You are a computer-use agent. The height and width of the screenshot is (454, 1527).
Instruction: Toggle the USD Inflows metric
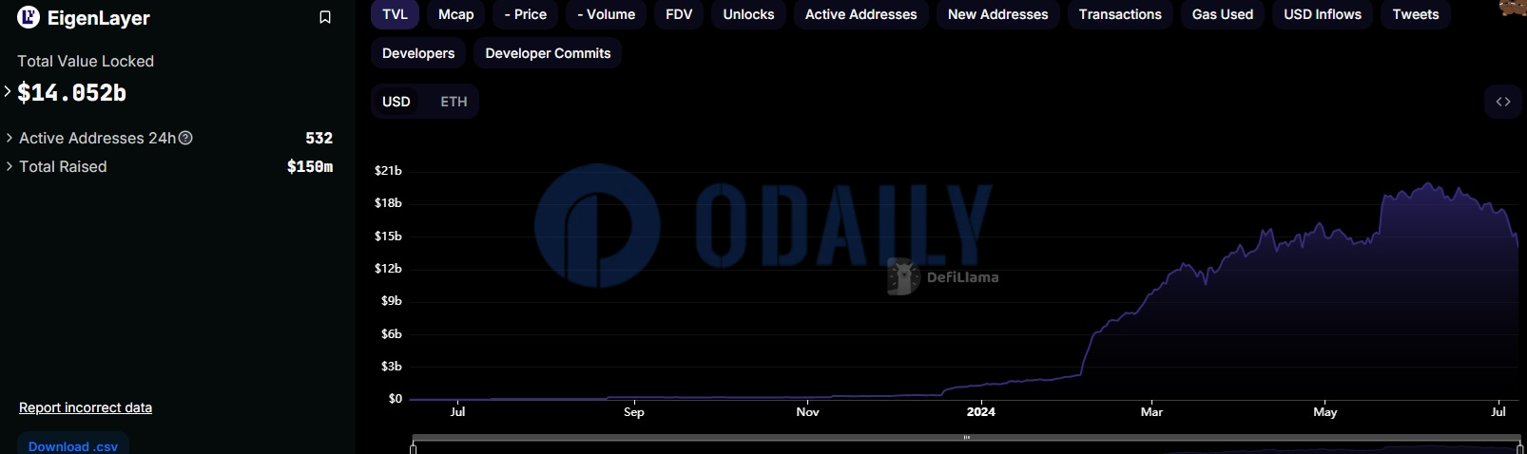tap(1323, 14)
